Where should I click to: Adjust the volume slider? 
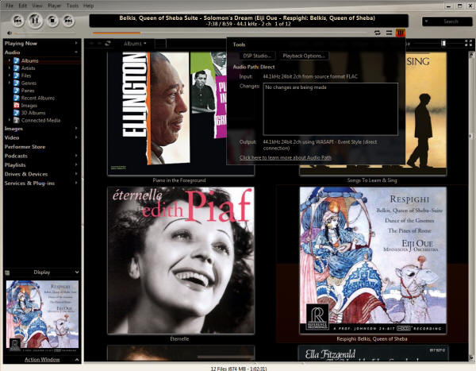[x=45, y=33]
